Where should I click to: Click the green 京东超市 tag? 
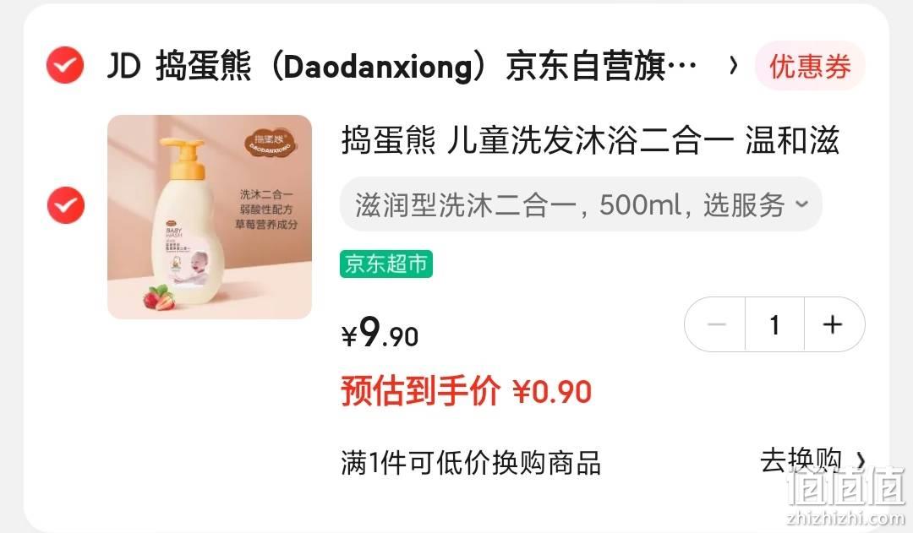tap(386, 264)
